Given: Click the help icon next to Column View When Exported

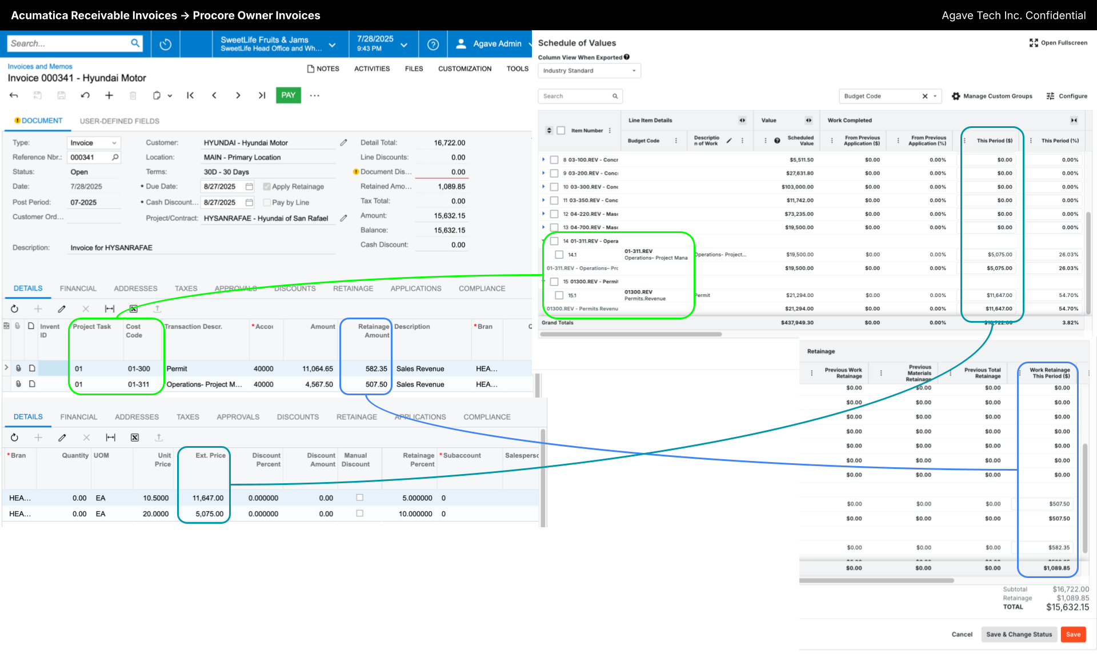Looking at the screenshot, I should click(x=627, y=57).
